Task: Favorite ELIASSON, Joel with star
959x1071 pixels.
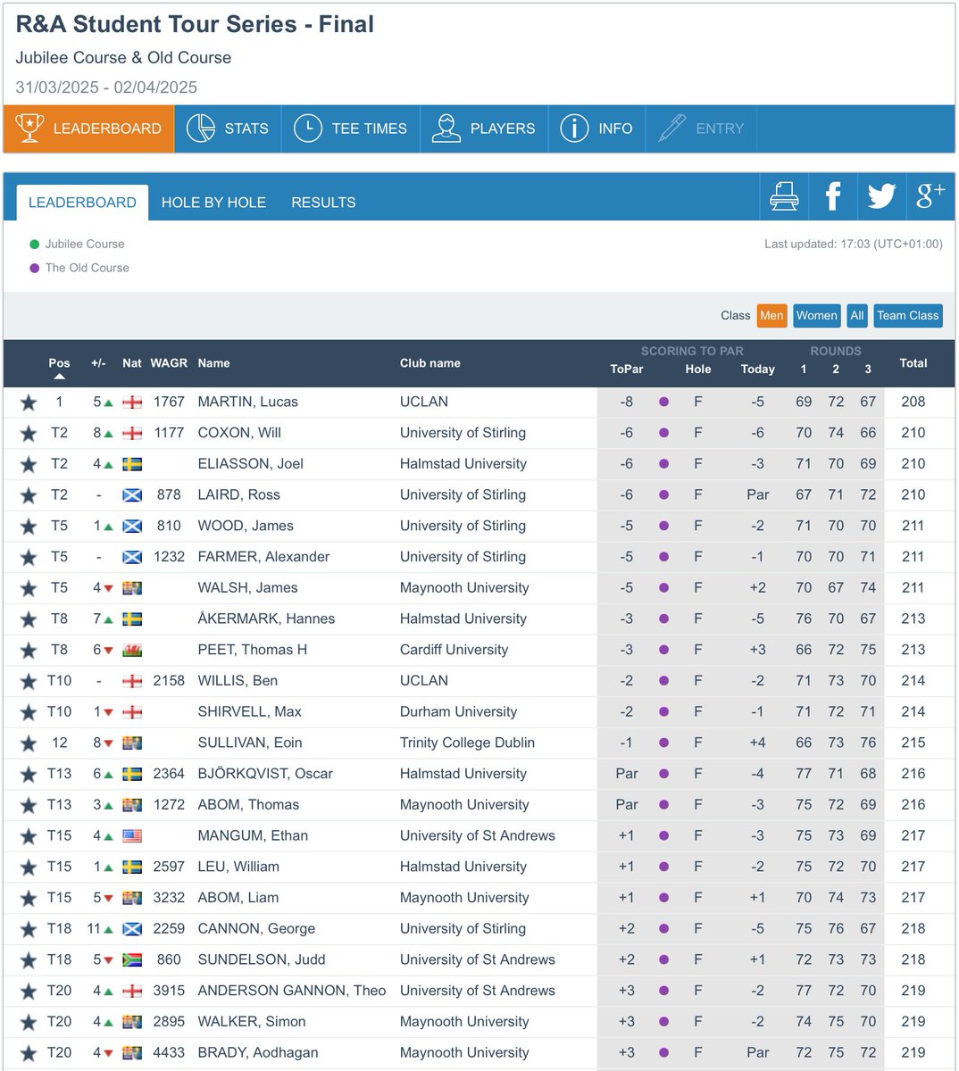Action: 29,464
